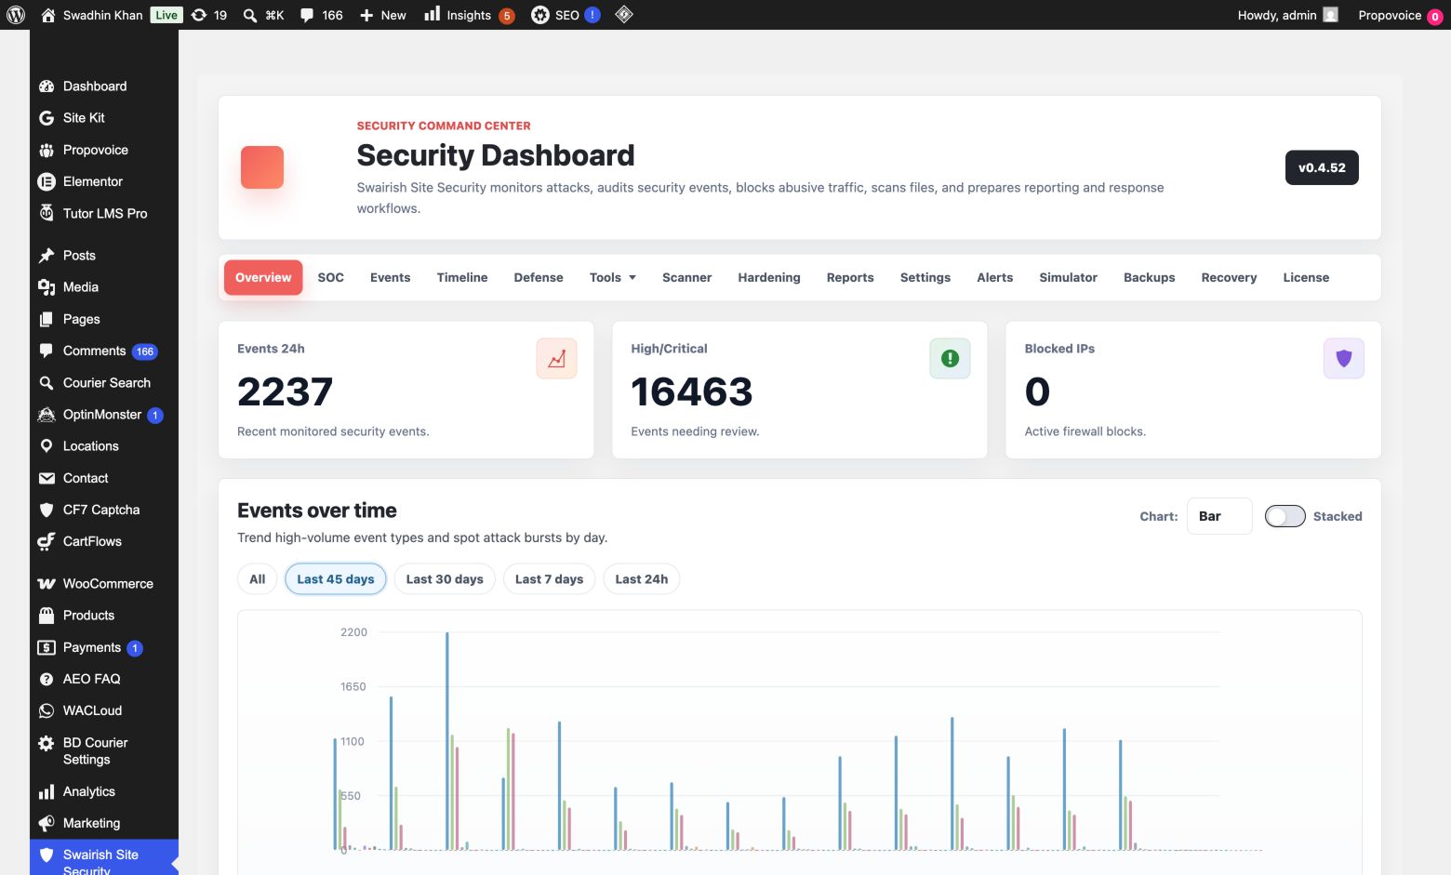The width and height of the screenshot is (1451, 875).
Task: Click the Blocked IPs shield icon
Action: pyautogui.click(x=1344, y=359)
